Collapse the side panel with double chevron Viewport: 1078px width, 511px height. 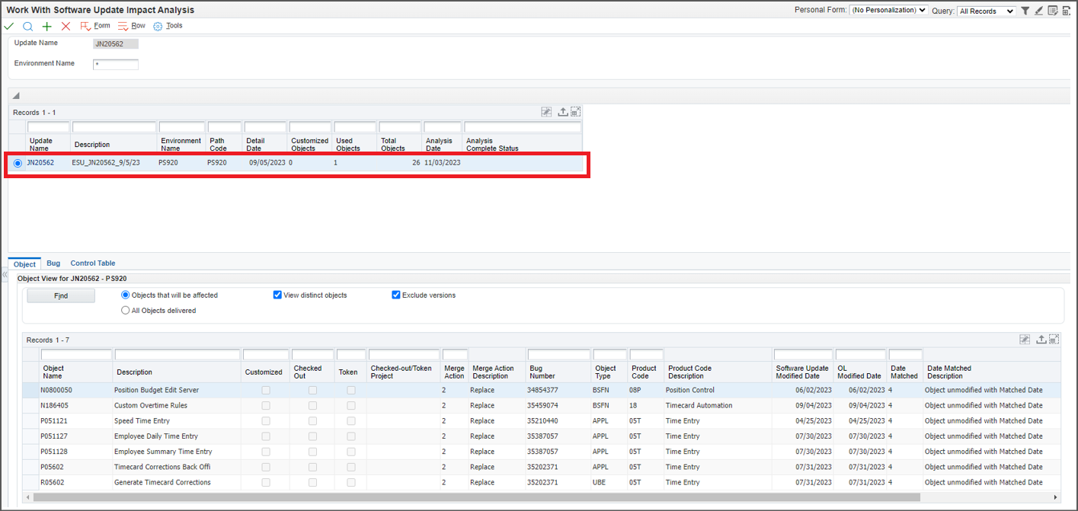tap(4, 274)
